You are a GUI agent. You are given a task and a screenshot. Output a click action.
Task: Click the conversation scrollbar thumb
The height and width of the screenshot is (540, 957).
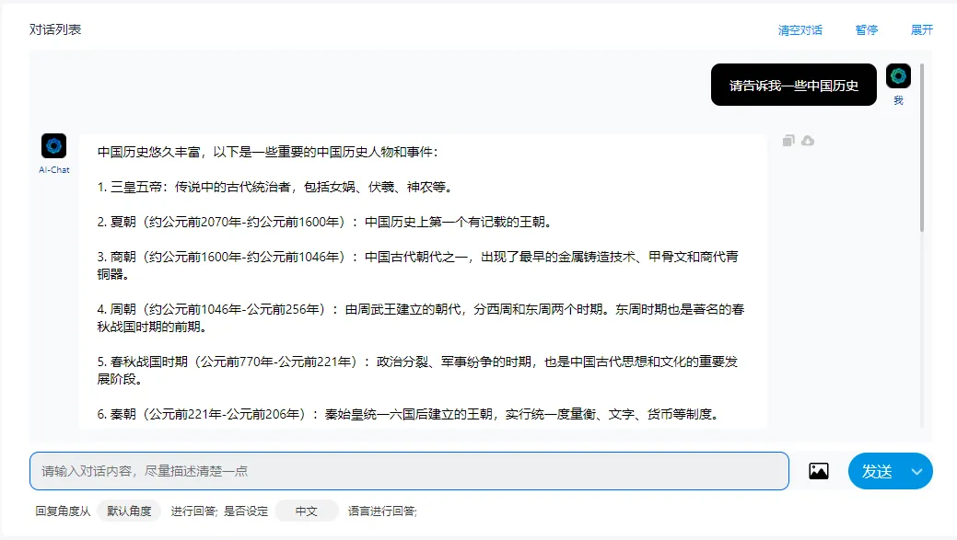[x=922, y=147]
